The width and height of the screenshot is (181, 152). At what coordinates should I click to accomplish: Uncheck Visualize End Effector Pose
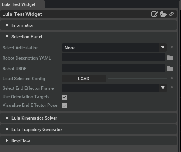point(64,106)
